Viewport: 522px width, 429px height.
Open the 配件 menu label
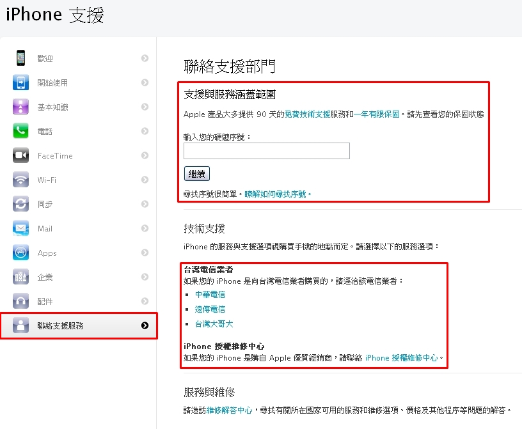click(45, 302)
